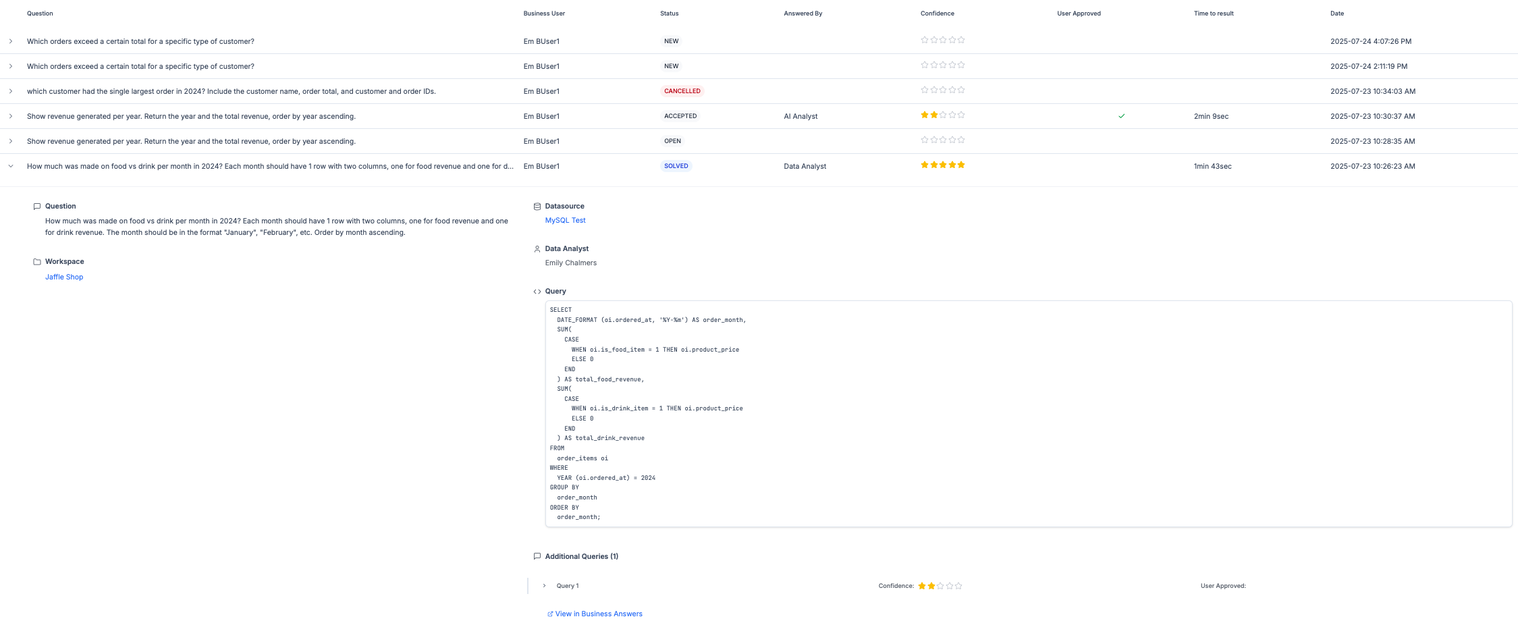Click the AI Analyst cell
1518x621 pixels.
pos(801,117)
